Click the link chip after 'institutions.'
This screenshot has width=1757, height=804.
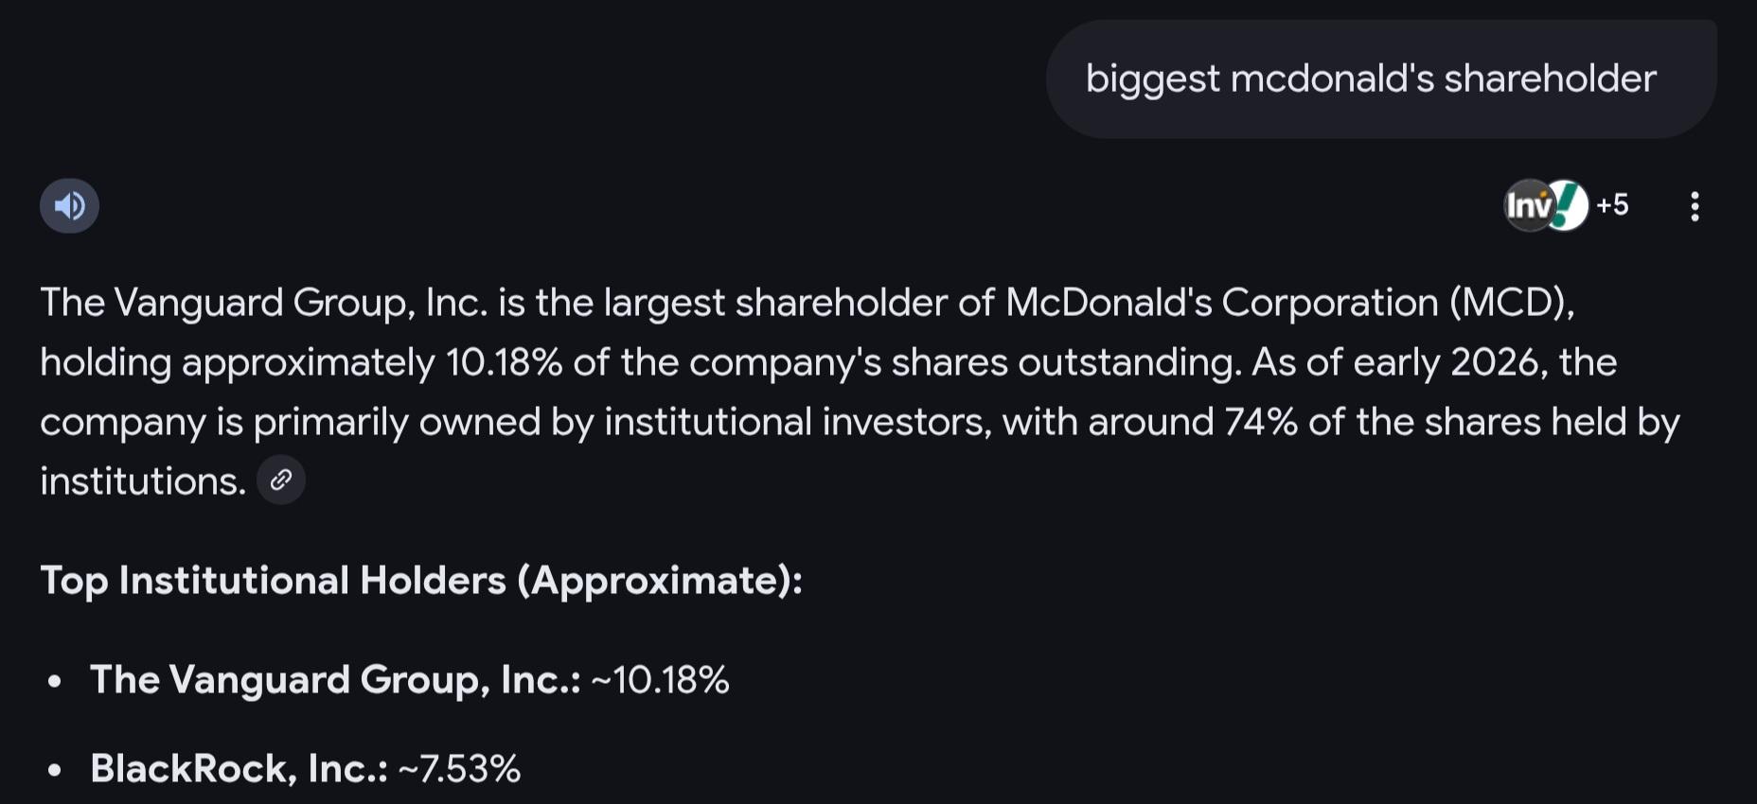(x=281, y=481)
